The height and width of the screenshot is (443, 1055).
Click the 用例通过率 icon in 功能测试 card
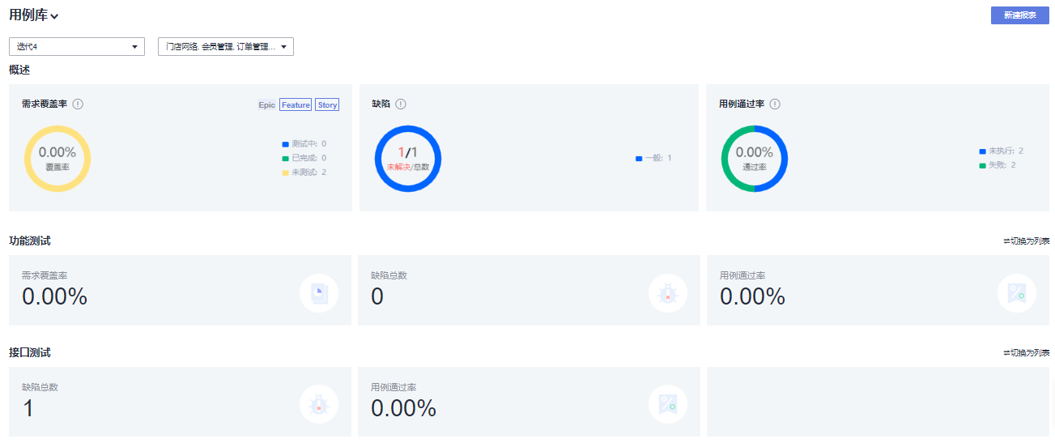coord(1016,293)
